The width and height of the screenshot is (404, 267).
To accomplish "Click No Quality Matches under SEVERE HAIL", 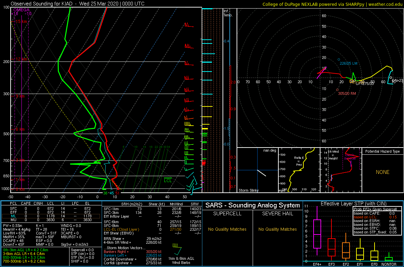I will pyautogui.click(x=277, y=229).
